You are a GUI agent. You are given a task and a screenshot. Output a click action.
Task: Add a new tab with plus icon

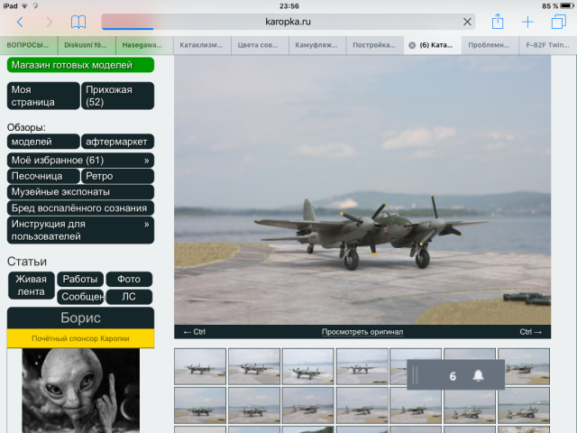point(528,22)
